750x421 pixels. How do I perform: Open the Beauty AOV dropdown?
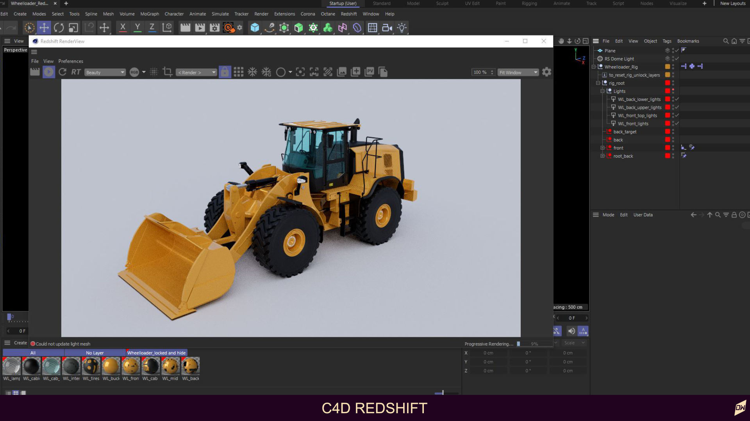point(105,73)
